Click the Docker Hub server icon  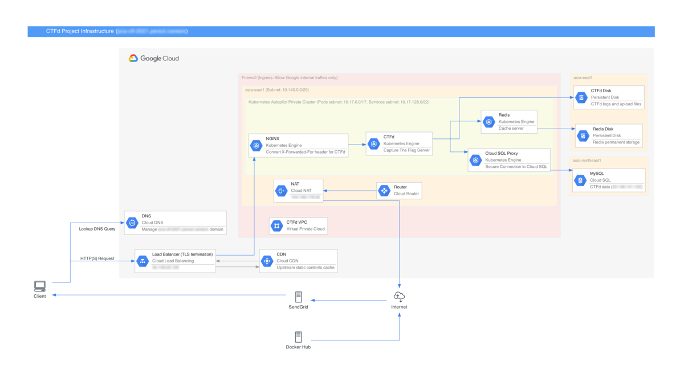click(298, 337)
